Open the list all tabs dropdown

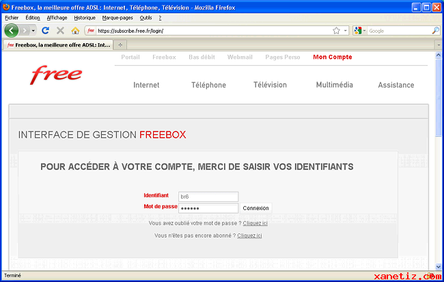click(x=439, y=44)
